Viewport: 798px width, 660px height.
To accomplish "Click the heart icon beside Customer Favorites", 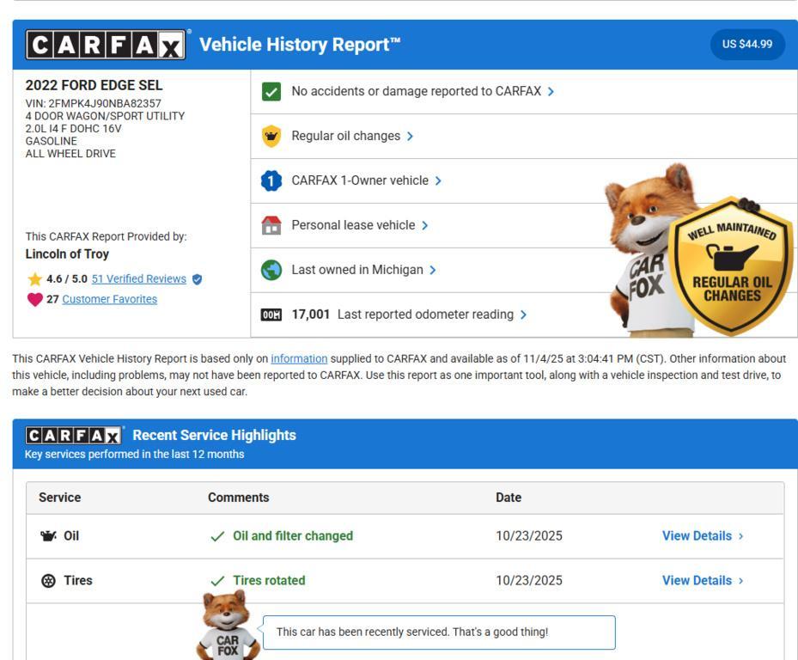I will (33, 298).
